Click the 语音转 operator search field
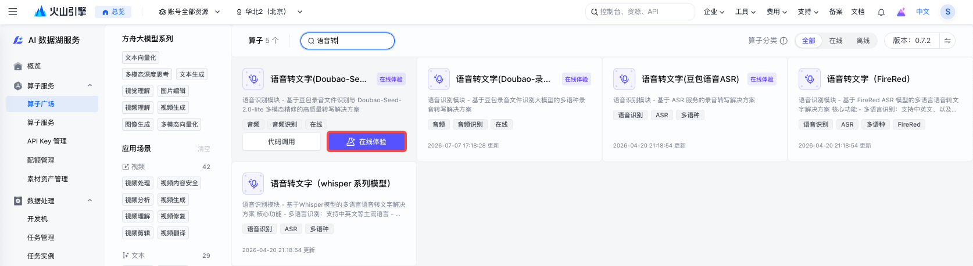The image size is (973, 266). click(x=348, y=41)
